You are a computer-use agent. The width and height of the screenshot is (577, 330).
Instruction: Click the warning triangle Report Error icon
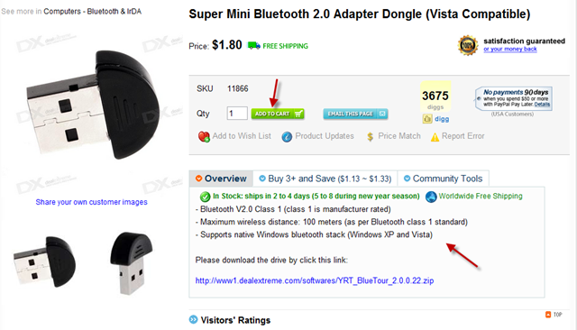[435, 137]
